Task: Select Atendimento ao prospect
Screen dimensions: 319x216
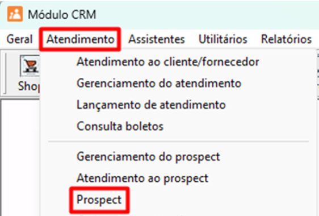Action: (142, 178)
